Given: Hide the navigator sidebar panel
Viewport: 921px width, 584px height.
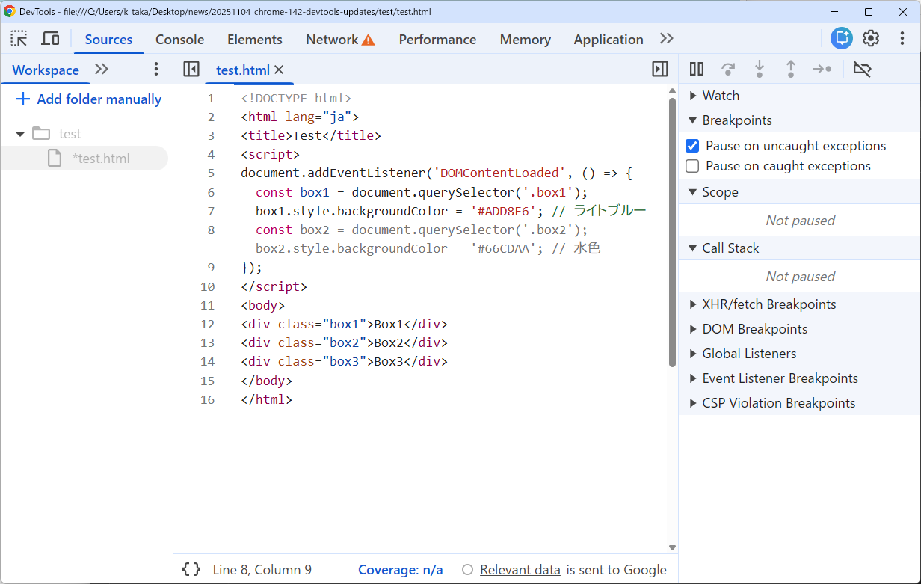Looking at the screenshot, I should (x=191, y=70).
